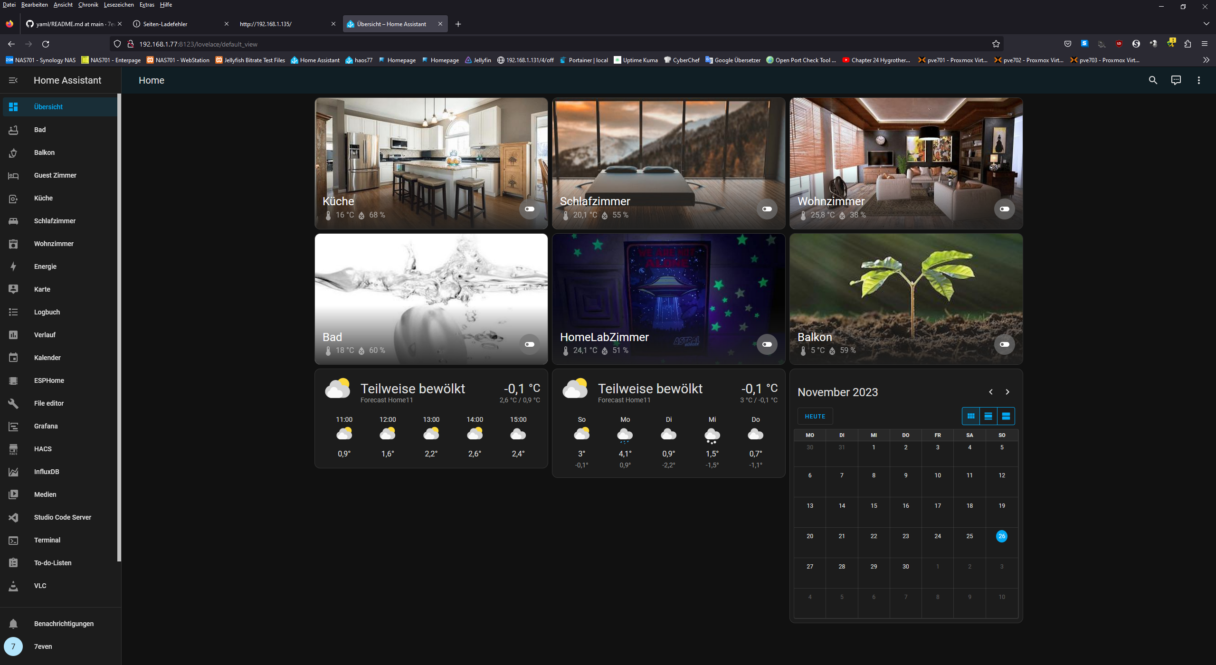Open the dashboard three-dot overflow menu

1198,80
